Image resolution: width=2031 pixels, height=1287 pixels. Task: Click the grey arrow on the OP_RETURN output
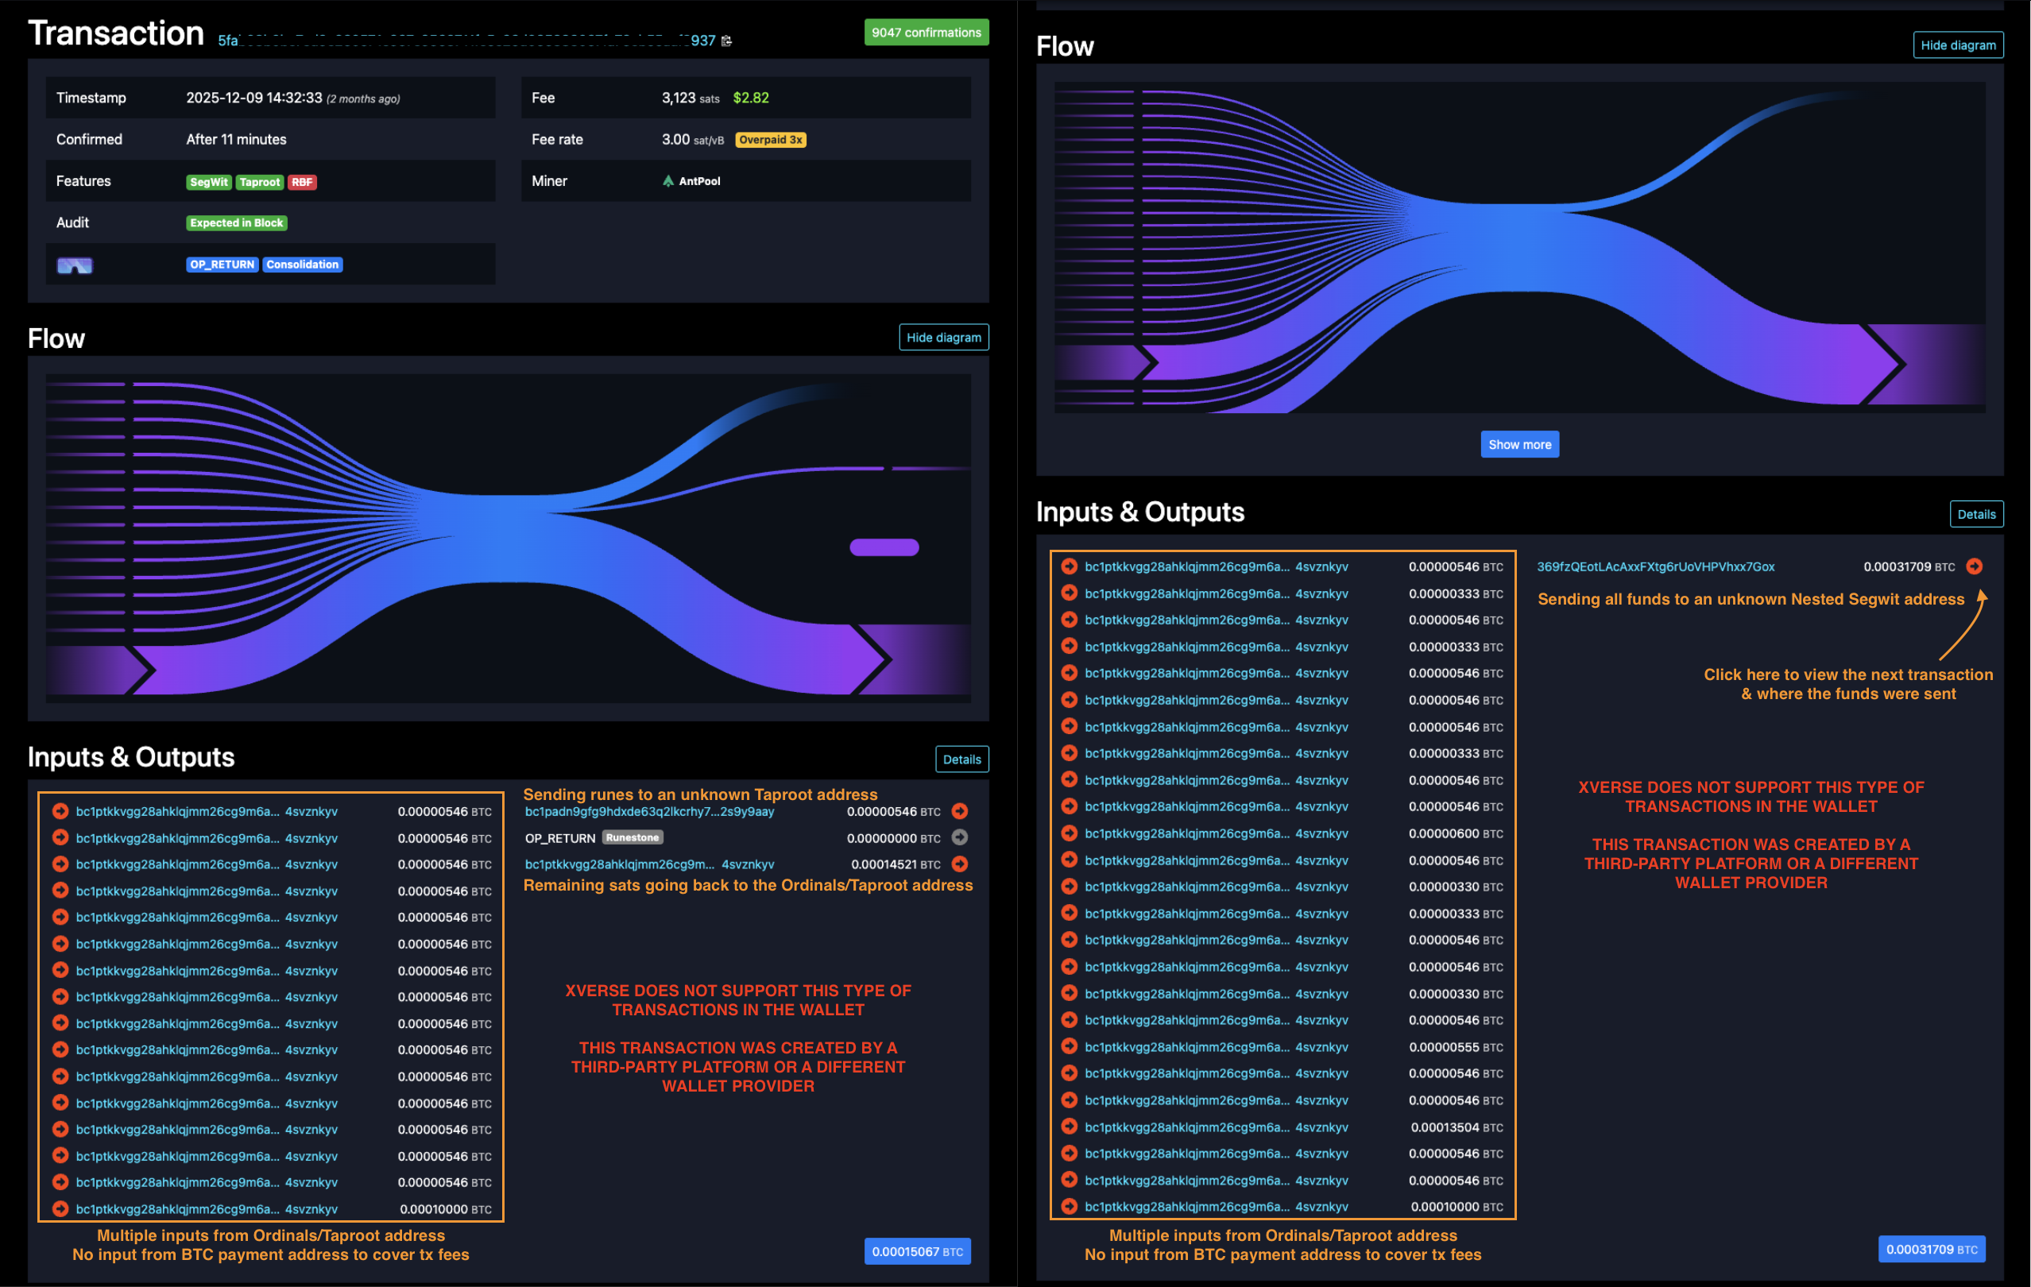[959, 837]
